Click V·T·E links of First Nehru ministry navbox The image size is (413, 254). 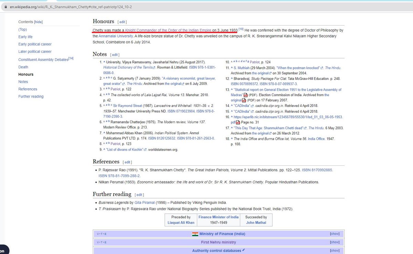click(x=102, y=242)
